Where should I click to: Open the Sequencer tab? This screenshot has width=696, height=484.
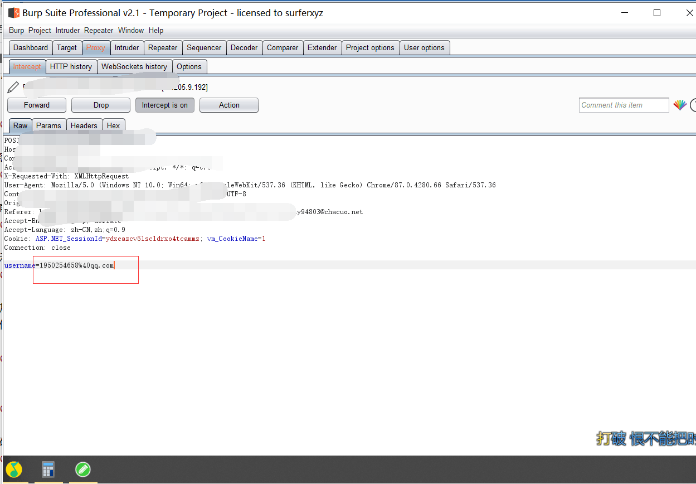point(204,47)
